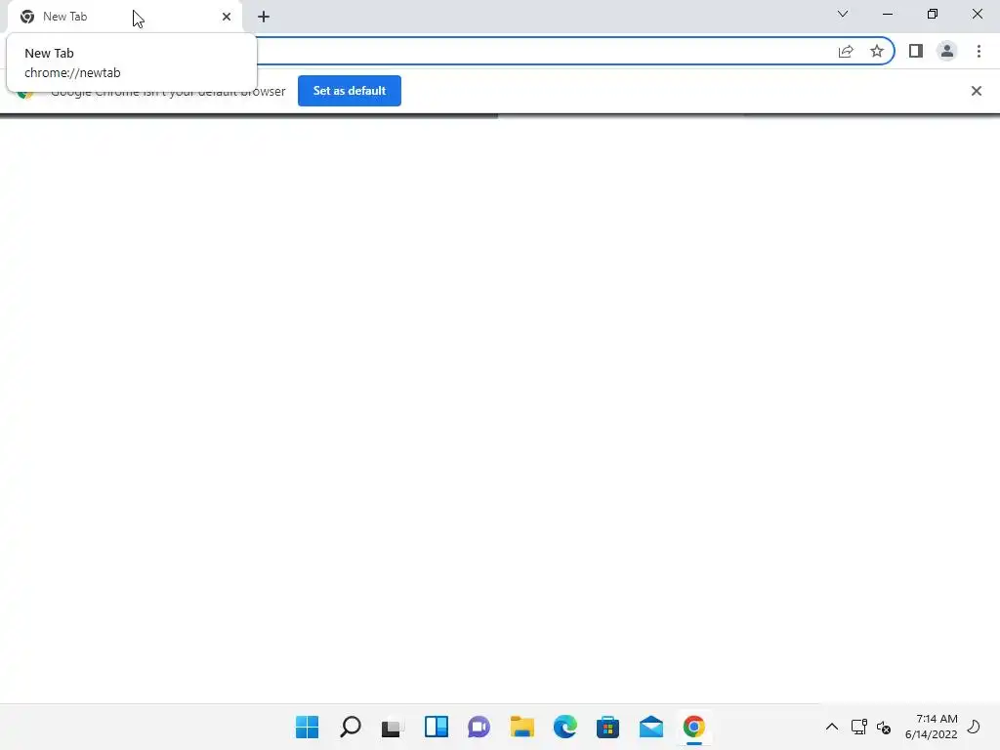Toggle the side panel icon
This screenshot has height=750, width=1000.
(916, 51)
